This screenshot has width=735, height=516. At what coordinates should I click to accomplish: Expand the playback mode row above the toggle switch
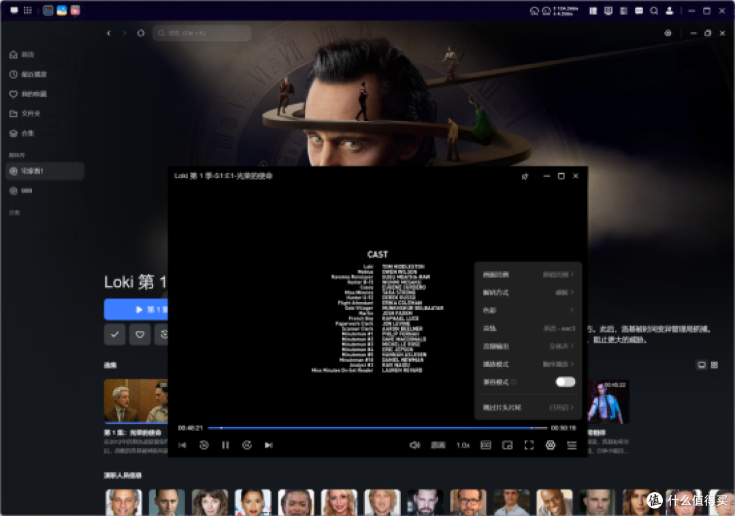pyautogui.click(x=528, y=364)
